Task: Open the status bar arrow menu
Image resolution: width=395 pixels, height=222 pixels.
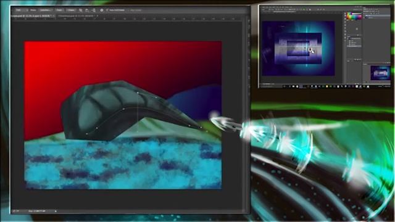Action: tap(56, 211)
